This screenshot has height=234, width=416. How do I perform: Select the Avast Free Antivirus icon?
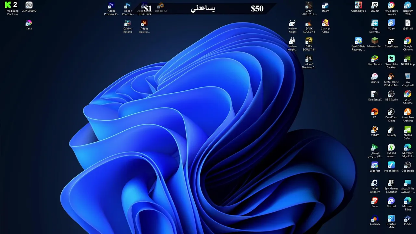point(408,115)
